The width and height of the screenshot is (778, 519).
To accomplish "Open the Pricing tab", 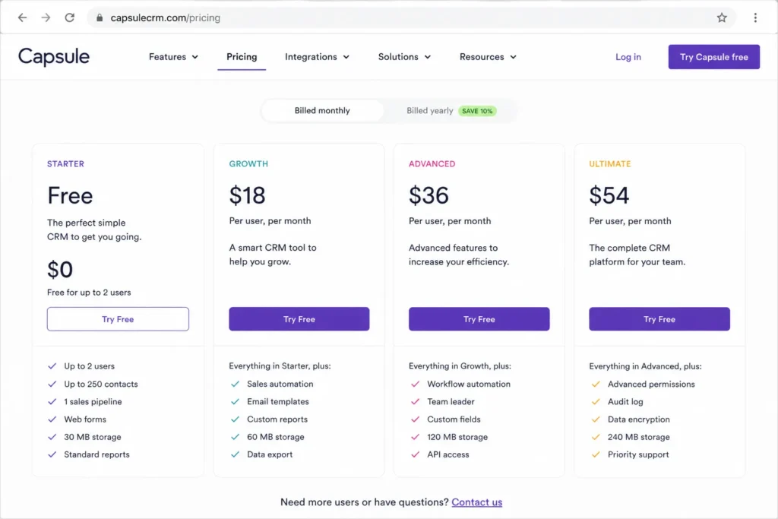I will (242, 57).
